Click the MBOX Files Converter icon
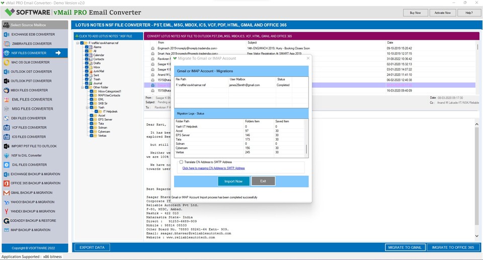This screenshot has height=260, width=483. click(x=7, y=90)
